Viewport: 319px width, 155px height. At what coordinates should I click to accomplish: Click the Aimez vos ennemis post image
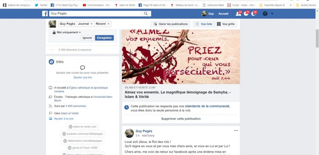click(x=181, y=57)
